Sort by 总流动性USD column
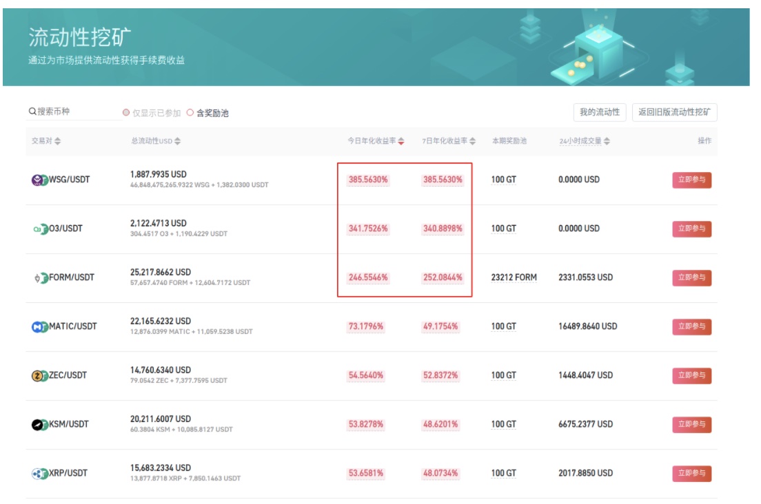 pyautogui.click(x=177, y=141)
